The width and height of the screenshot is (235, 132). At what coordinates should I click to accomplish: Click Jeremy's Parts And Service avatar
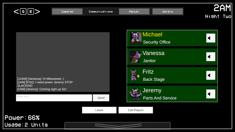136,94
